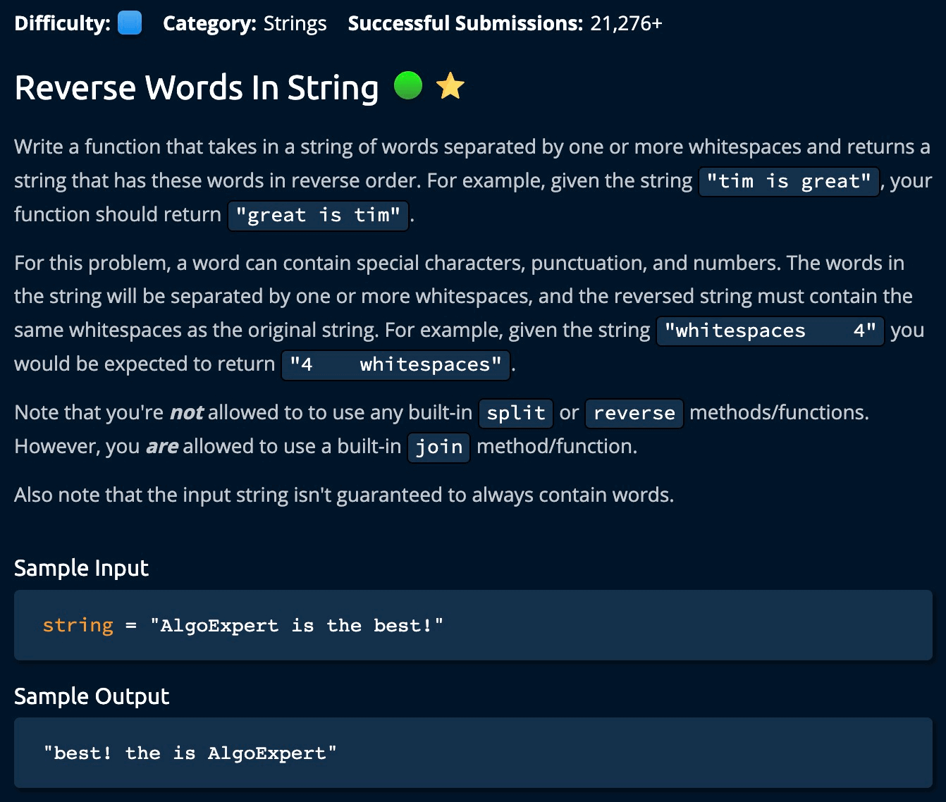Click the bold italic "not" word
Image resolution: width=946 pixels, height=802 pixels.
(x=187, y=413)
